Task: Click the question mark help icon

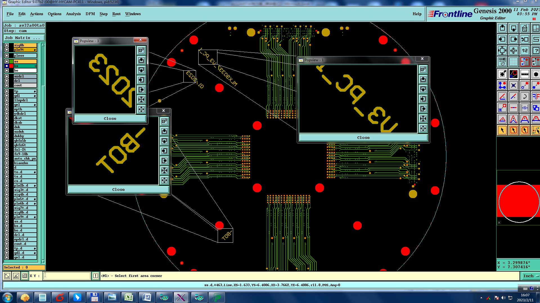Action: coord(535,50)
